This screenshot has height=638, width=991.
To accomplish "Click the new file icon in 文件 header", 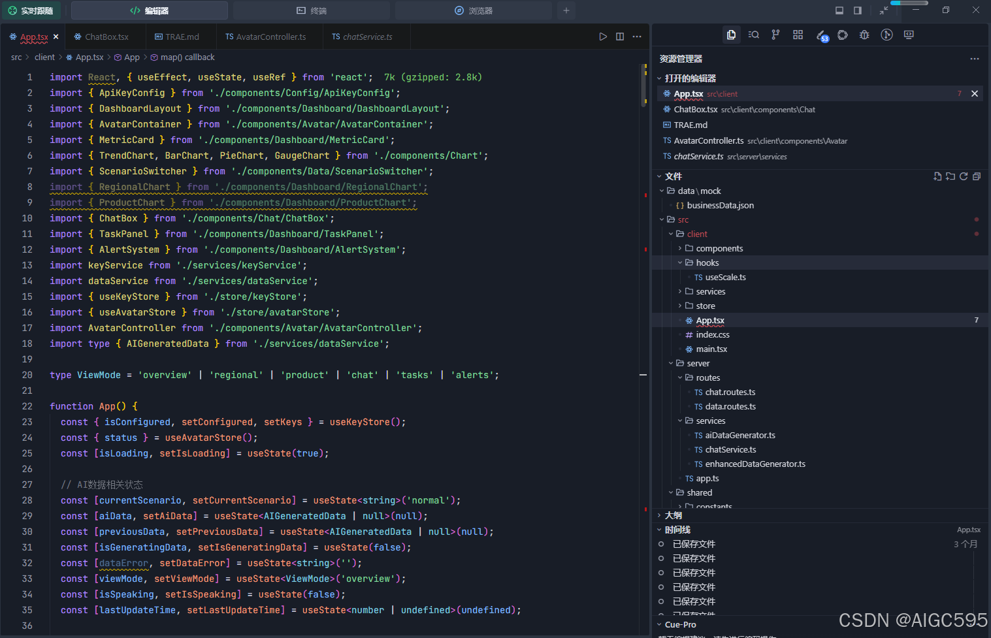I will click(x=937, y=176).
